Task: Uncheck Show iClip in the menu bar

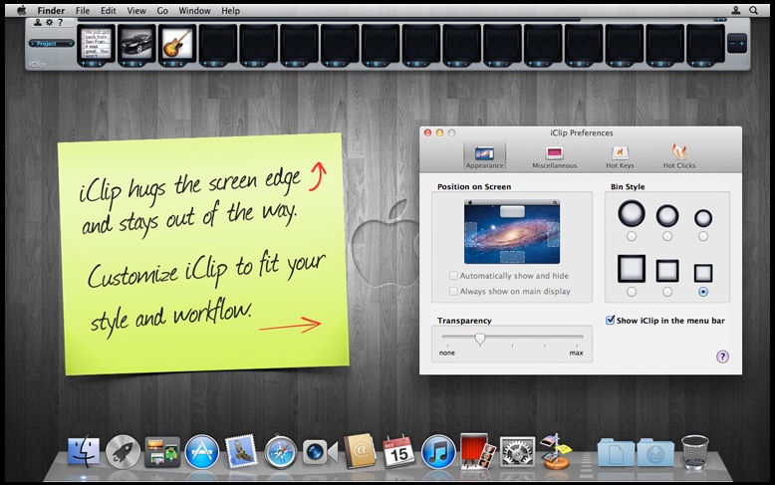Action: [611, 320]
